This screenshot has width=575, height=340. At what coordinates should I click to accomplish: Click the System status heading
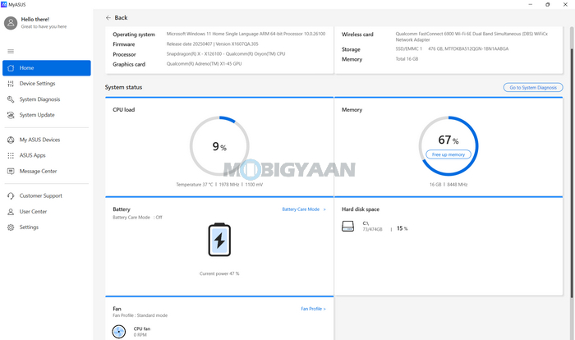tap(123, 87)
